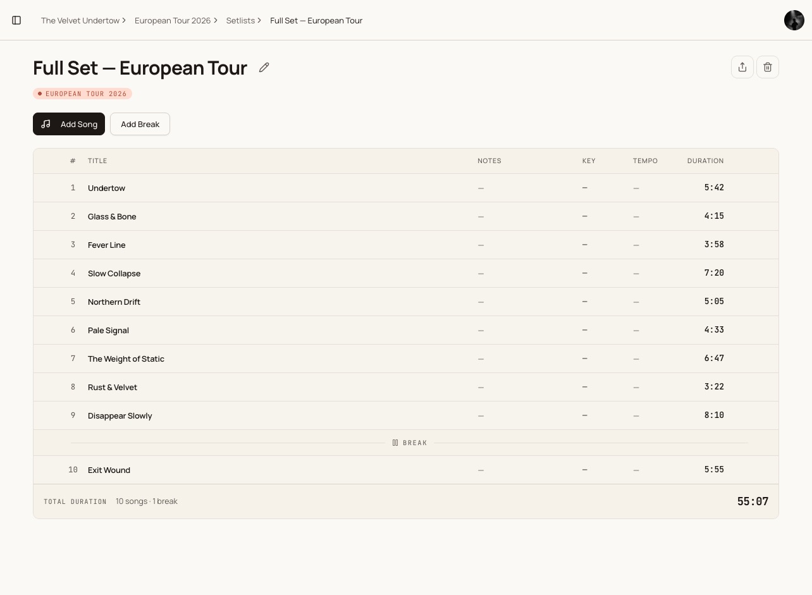The height and width of the screenshot is (595, 812).
Task: Open European Tour 2026 breadcrumb
Action: click(173, 20)
